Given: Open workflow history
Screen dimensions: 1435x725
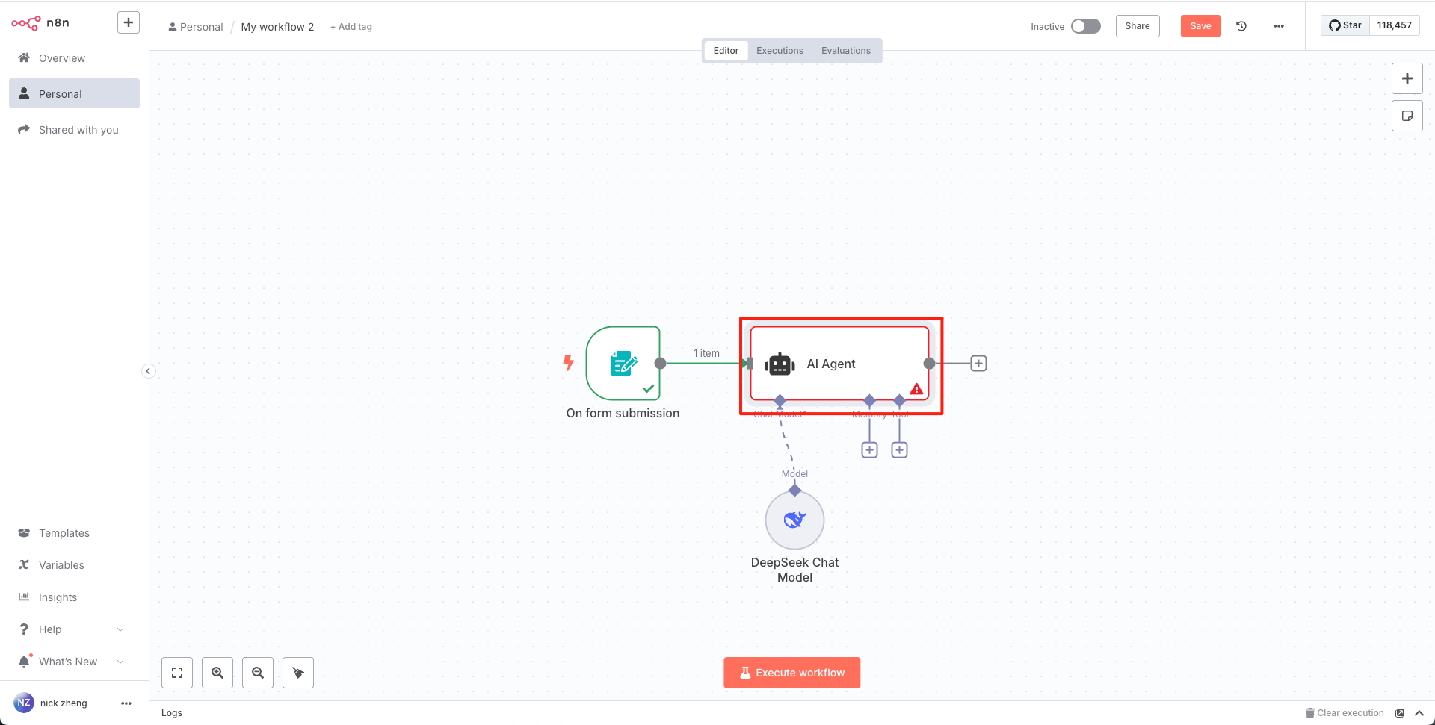Looking at the screenshot, I should pos(1241,26).
